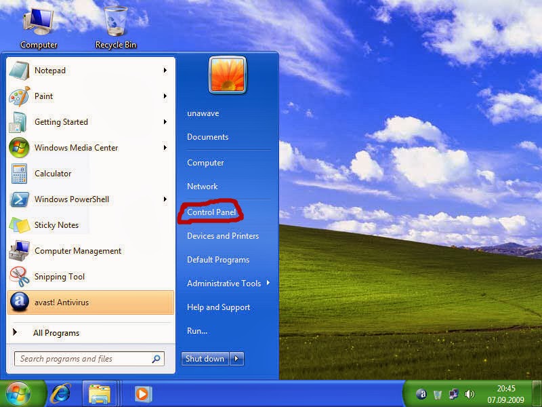Show All Programs list
The image size is (542, 407).
[56, 333]
